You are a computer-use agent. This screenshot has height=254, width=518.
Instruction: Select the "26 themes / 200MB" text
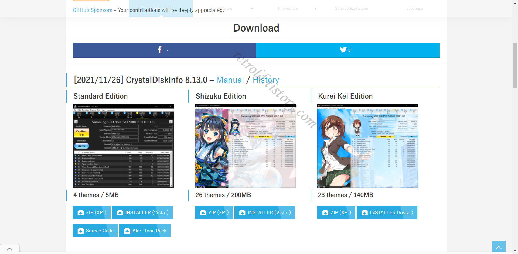[223, 195]
